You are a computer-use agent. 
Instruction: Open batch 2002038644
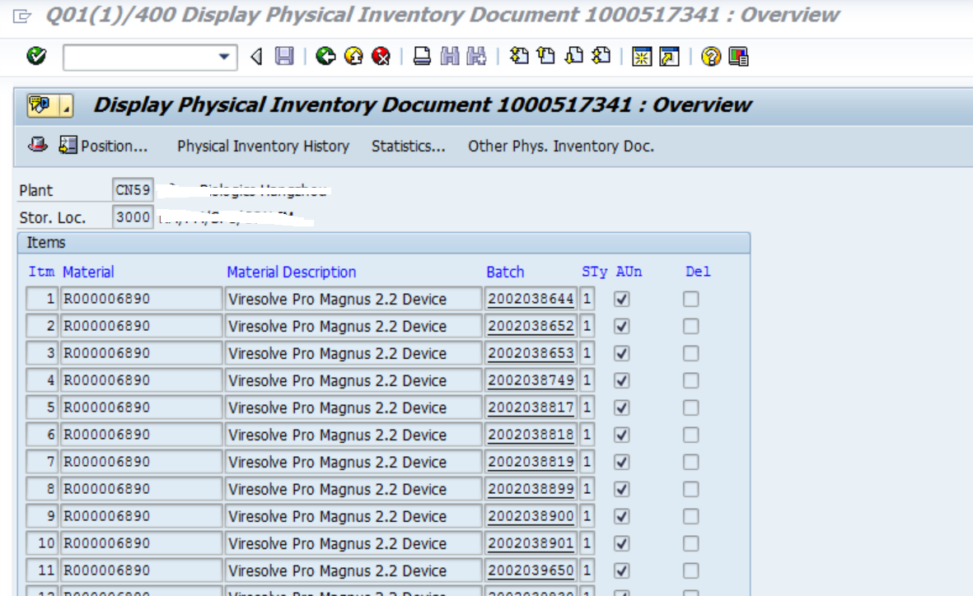(x=531, y=299)
